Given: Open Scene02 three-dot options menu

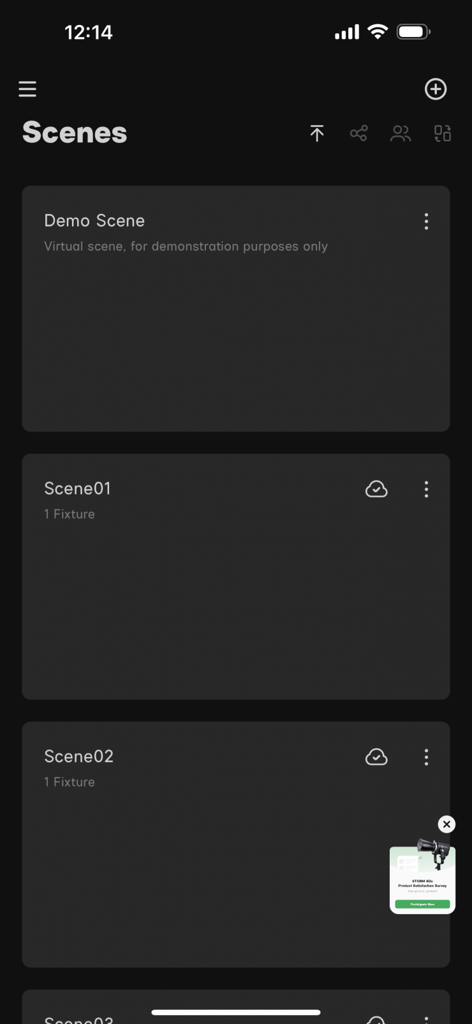Looking at the screenshot, I should pos(426,757).
